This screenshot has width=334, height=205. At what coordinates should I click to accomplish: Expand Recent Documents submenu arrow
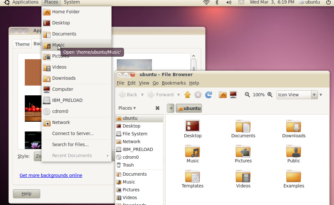point(108,156)
